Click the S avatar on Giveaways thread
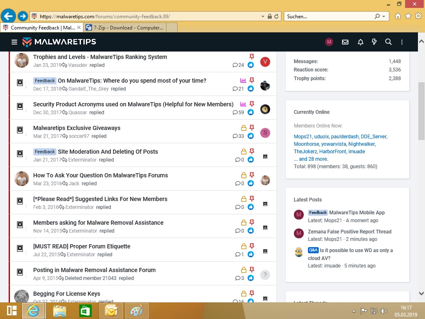425x319 pixels. (265, 133)
